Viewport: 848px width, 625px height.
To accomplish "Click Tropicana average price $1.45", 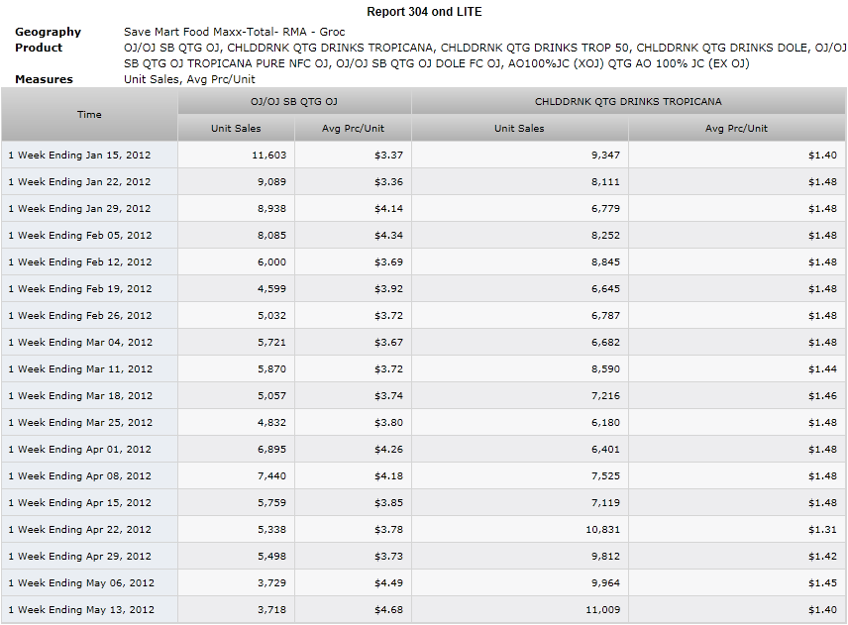I will (822, 583).
